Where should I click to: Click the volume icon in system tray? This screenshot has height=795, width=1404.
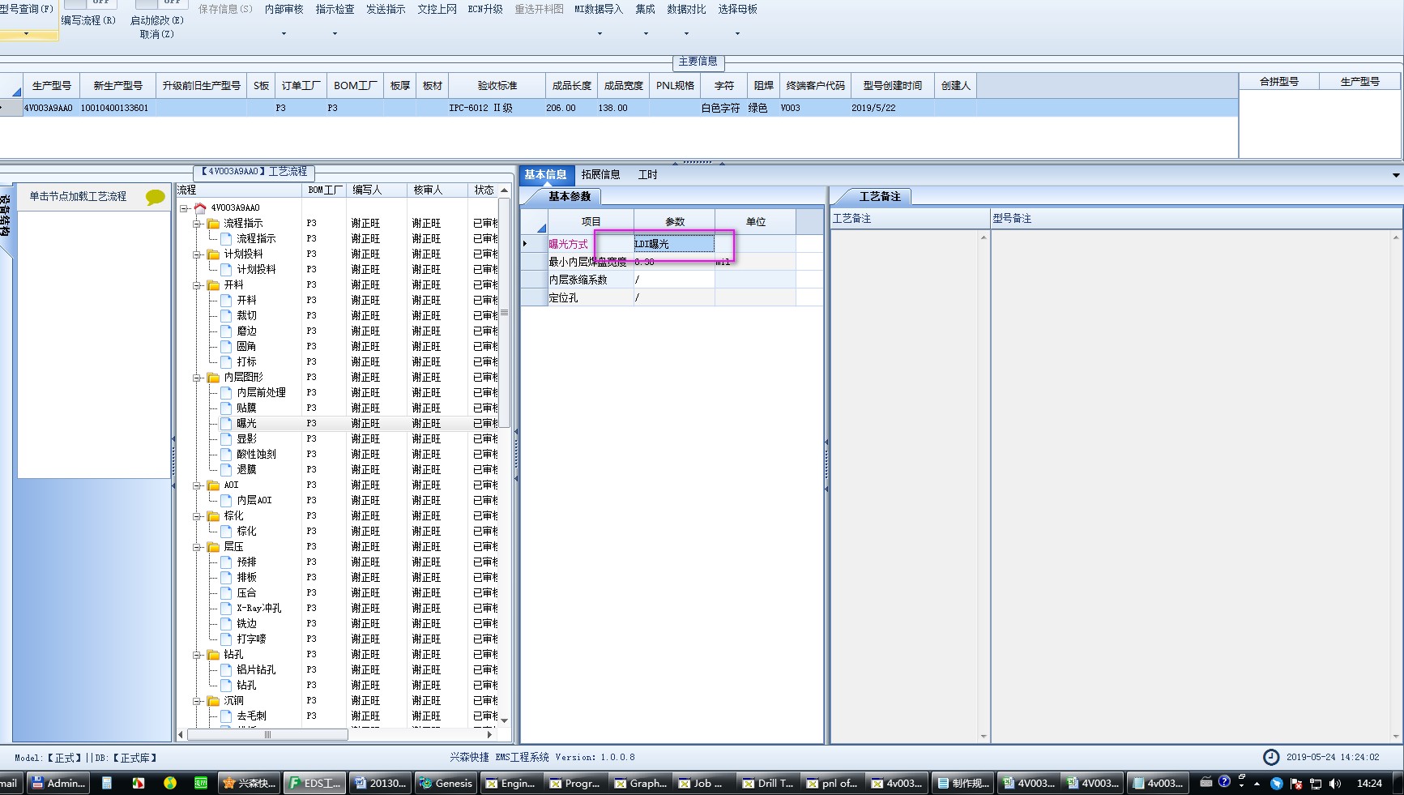[x=1334, y=784]
